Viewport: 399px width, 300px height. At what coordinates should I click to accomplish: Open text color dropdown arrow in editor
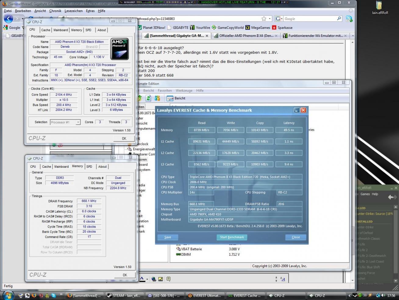[147, 279]
